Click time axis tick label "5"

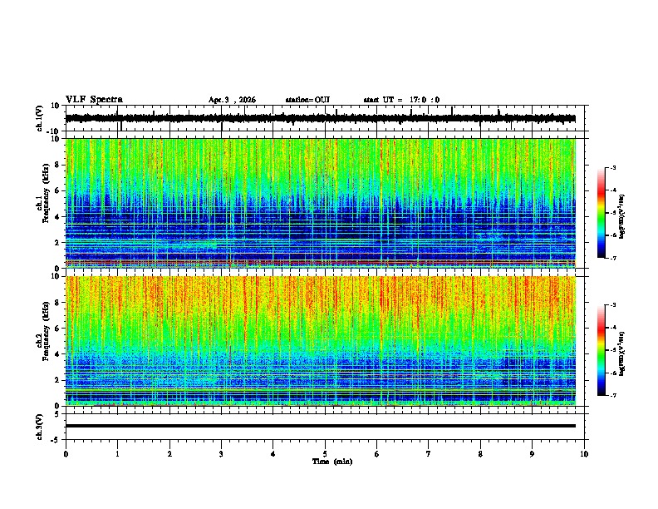pyautogui.click(x=325, y=454)
